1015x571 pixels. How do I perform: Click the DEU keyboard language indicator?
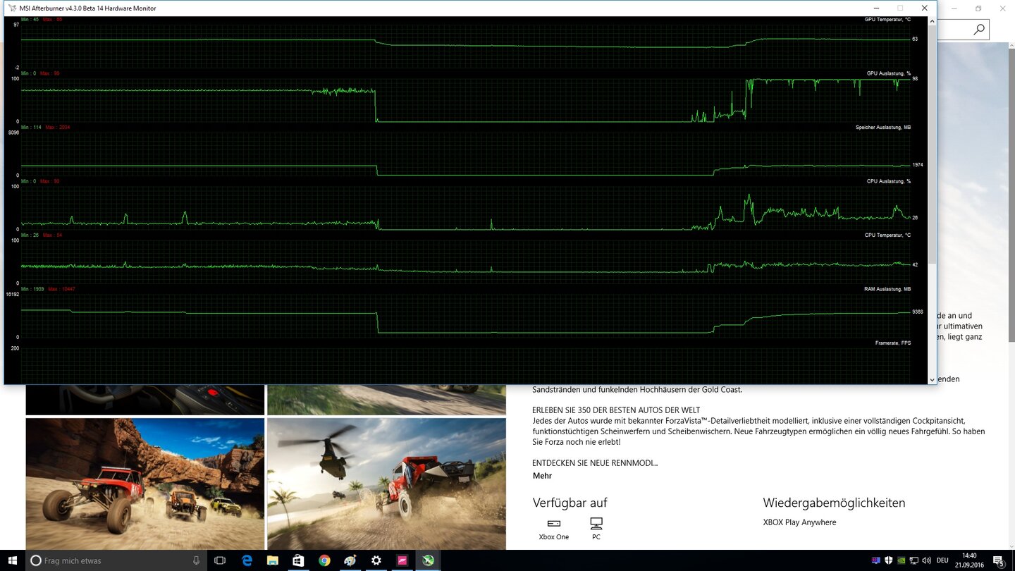pyautogui.click(x=942, y=560)
